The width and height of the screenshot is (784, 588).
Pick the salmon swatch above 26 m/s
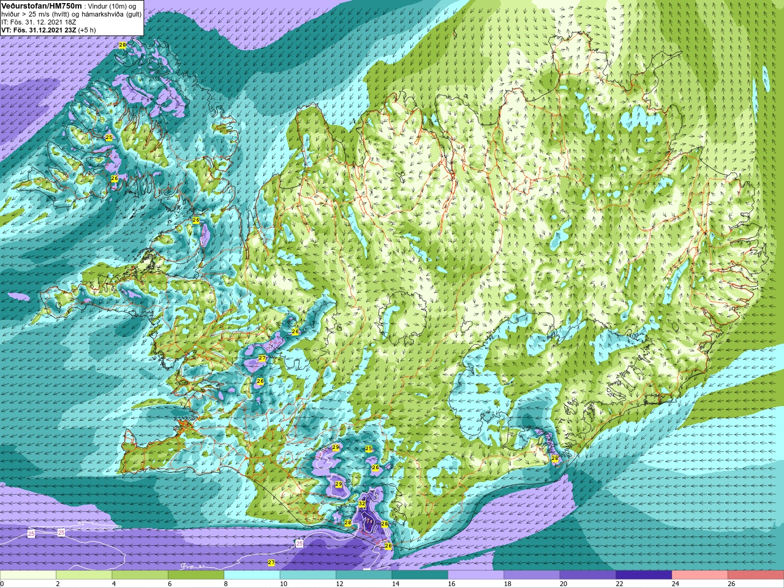pos(756,575)
